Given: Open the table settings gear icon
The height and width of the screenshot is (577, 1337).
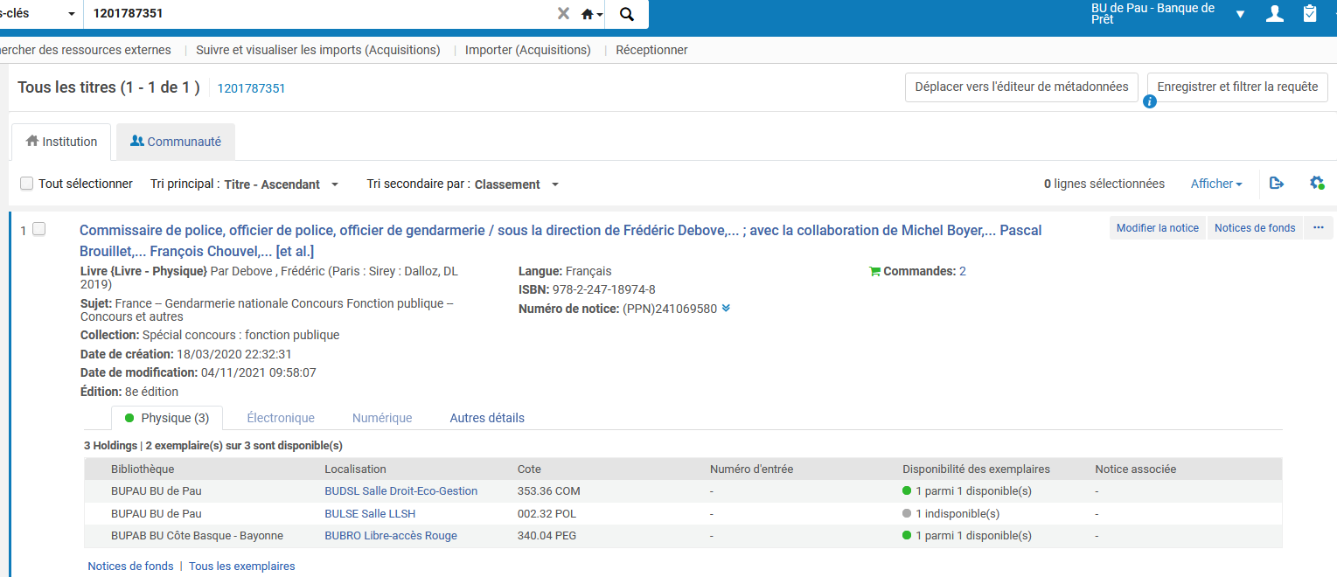Looking at the screenshot, I should tap(1316, 184).
